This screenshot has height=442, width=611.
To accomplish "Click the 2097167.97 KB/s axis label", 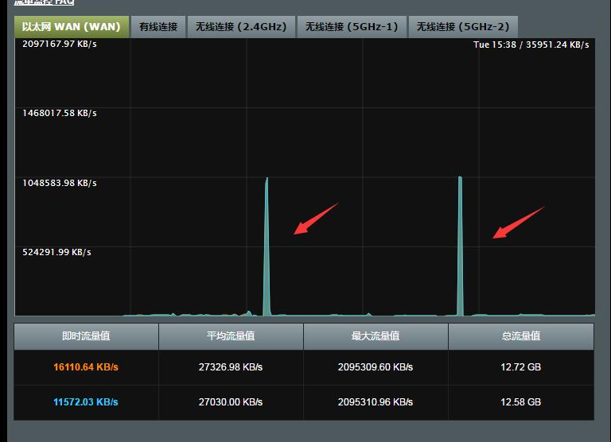I will [x=59, y=44].
